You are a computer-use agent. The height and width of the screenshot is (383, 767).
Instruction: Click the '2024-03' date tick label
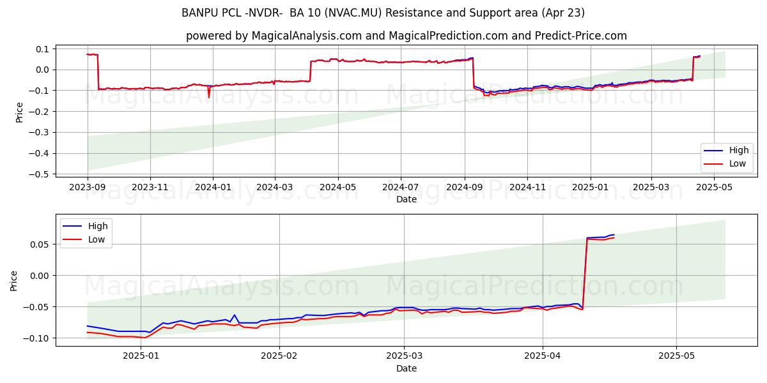[275, 188]
